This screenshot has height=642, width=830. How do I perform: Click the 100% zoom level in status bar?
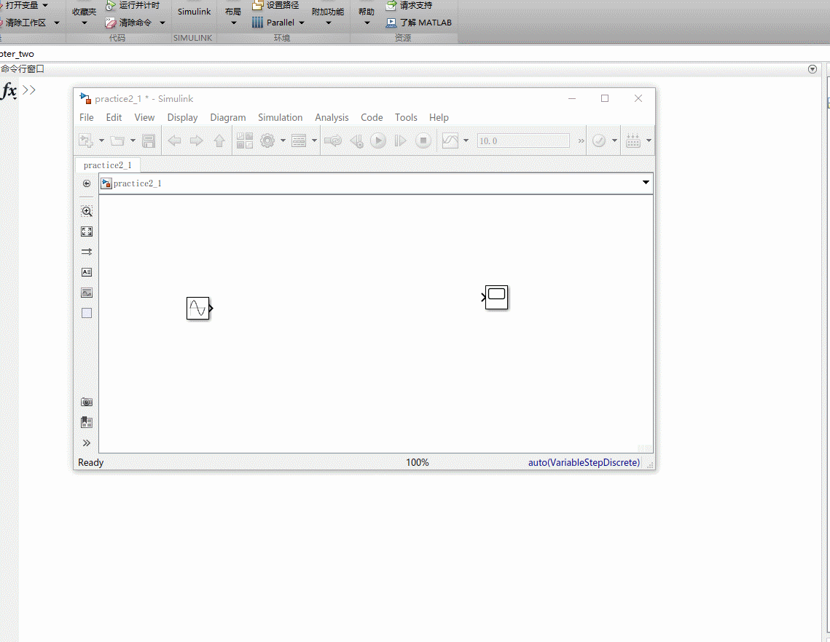417,462
